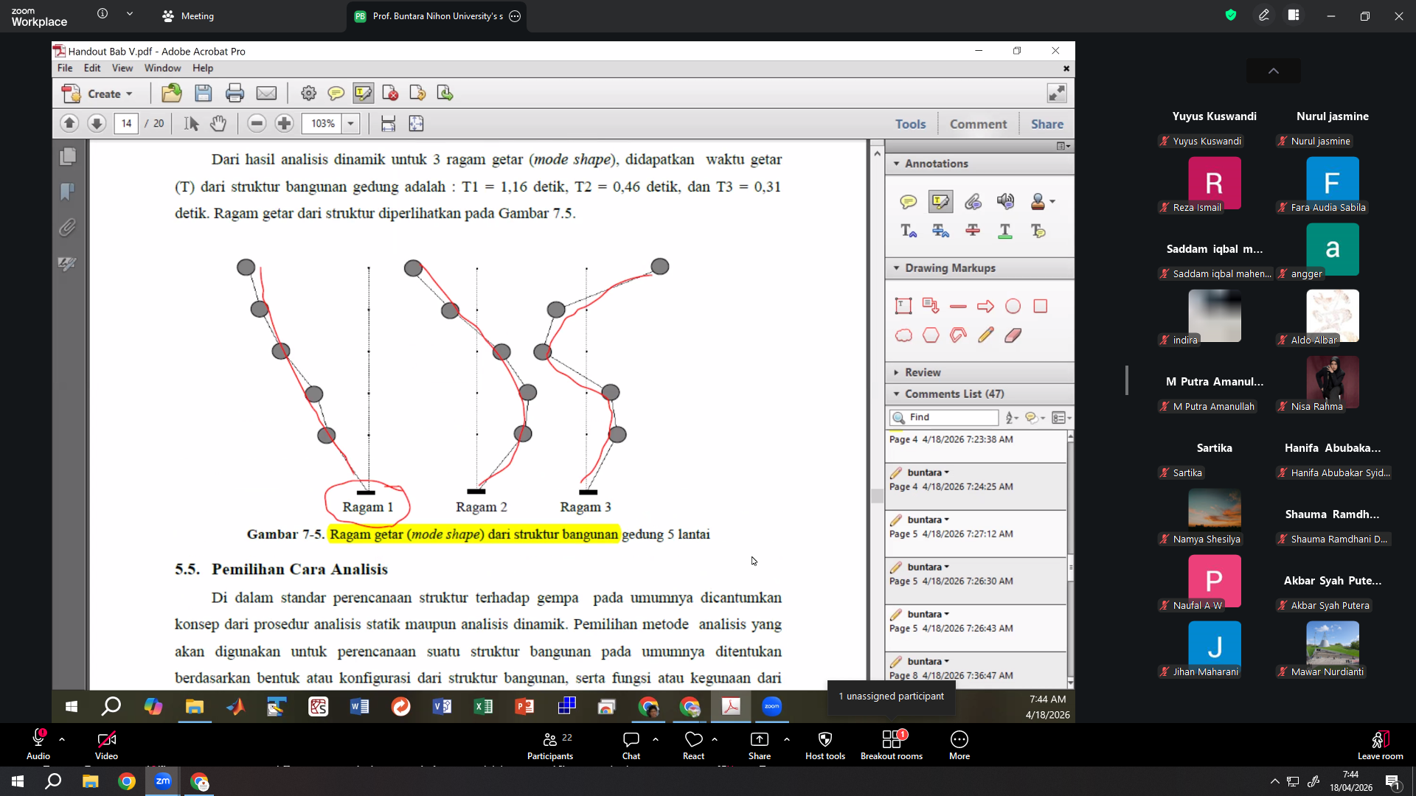The image size is (1416, 796).
Task: Open Chrome from the Windows taskbar
Action: click(127, 781)
